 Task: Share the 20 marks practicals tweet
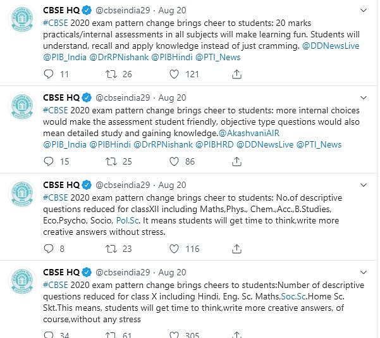236,74
